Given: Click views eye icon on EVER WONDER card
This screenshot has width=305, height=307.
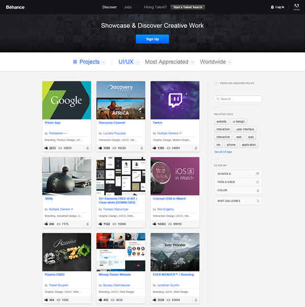Looking at the screenshot, I should [168, 300].
